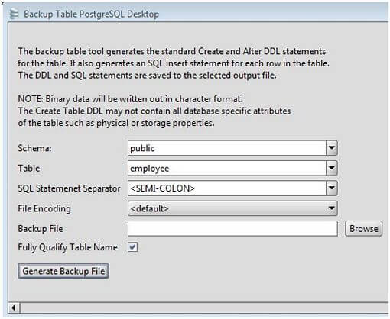
Task: Click the Backup File path input field
Action: [232, 228]
